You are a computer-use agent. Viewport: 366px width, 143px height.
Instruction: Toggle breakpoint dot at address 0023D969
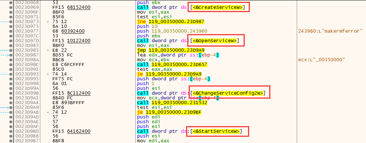(11, 7)
